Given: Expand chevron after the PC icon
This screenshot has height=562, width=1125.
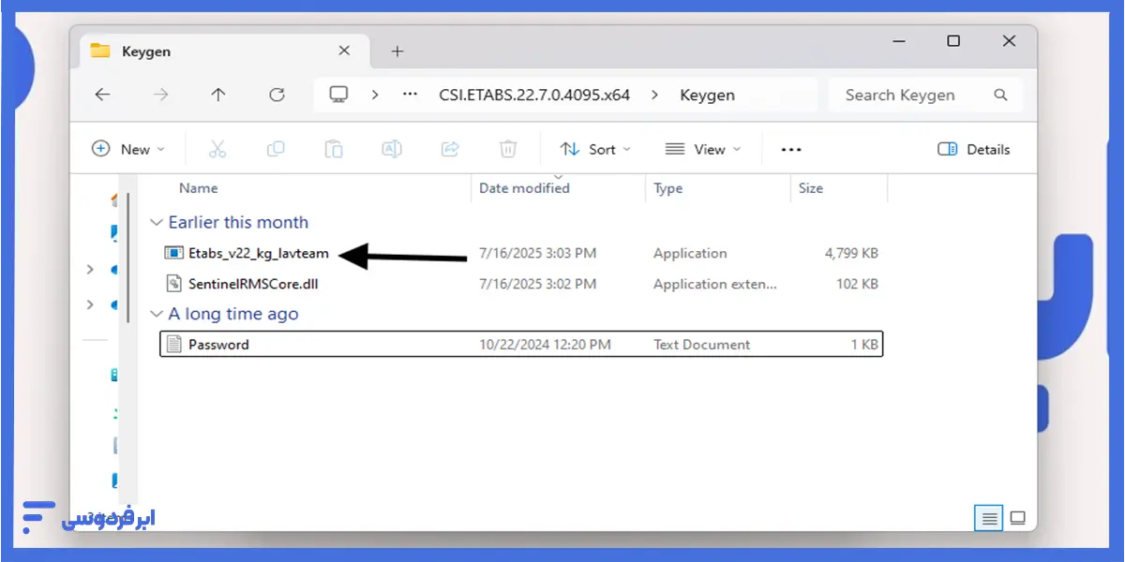Looking at the screenshot, I should (x=375, y=95).
